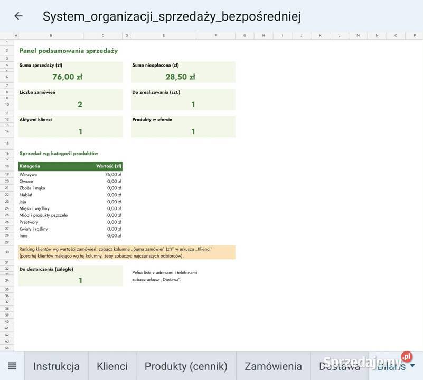
Task: Select the Mięso i wędliny category cell
Action: click(51, 208)
